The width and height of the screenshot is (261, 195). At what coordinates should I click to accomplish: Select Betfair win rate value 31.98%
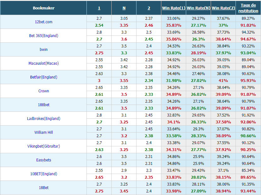pos(174,80)
